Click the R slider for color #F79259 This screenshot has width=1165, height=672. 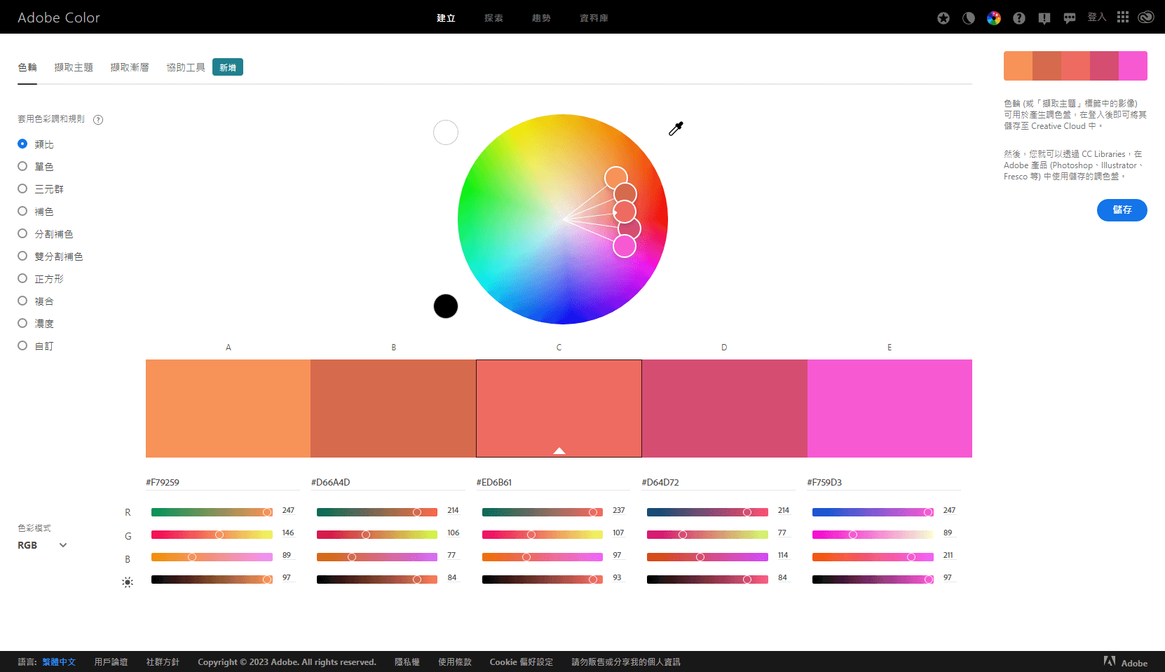click(x=212, y=512)
